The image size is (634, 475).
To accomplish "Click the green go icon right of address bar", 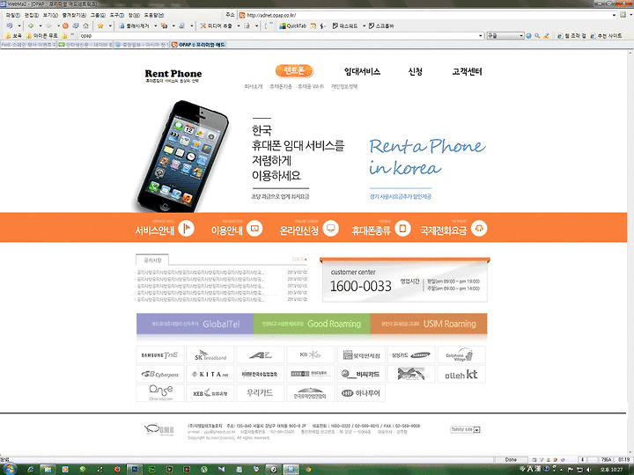I will coord(623,15).
